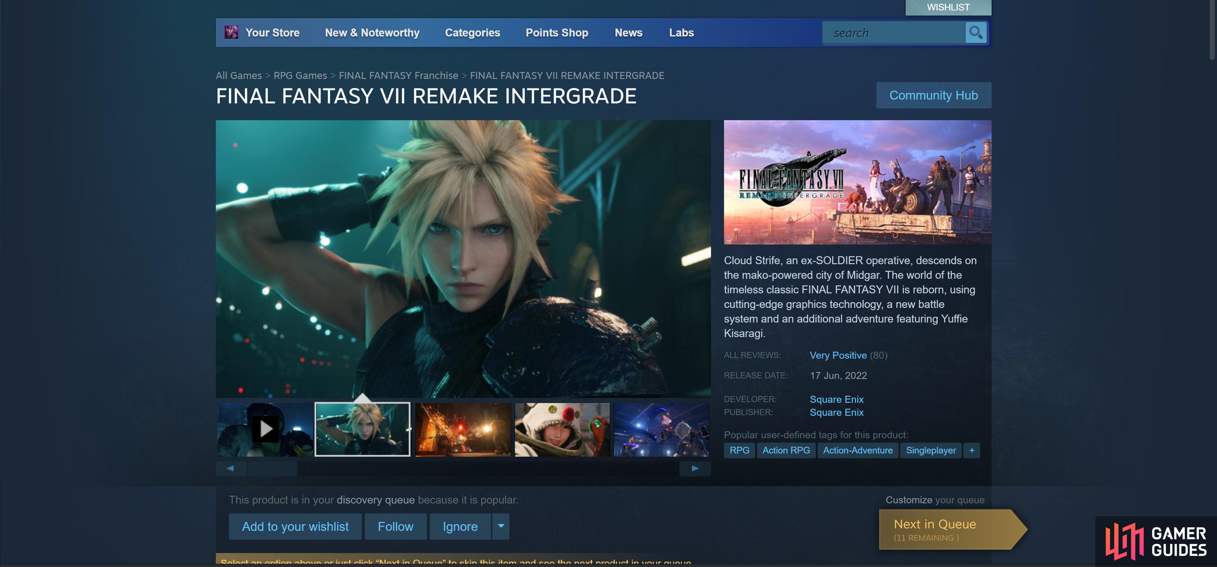The width and height of the screenshot is (1217, 567).
Task: Click the search magnifier icon
Action: [975, 33]
